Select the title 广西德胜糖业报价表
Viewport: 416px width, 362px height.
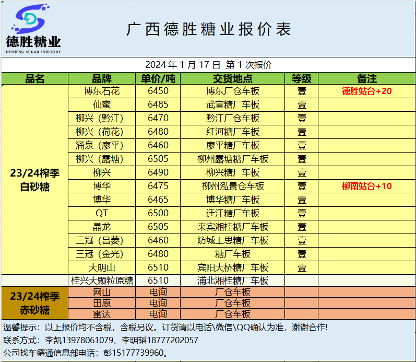pos(209,29)
